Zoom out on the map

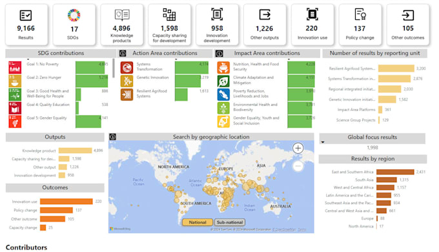tap(298, 166)
